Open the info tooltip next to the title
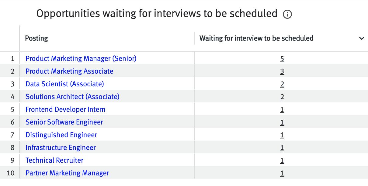 tap(287, 14)
